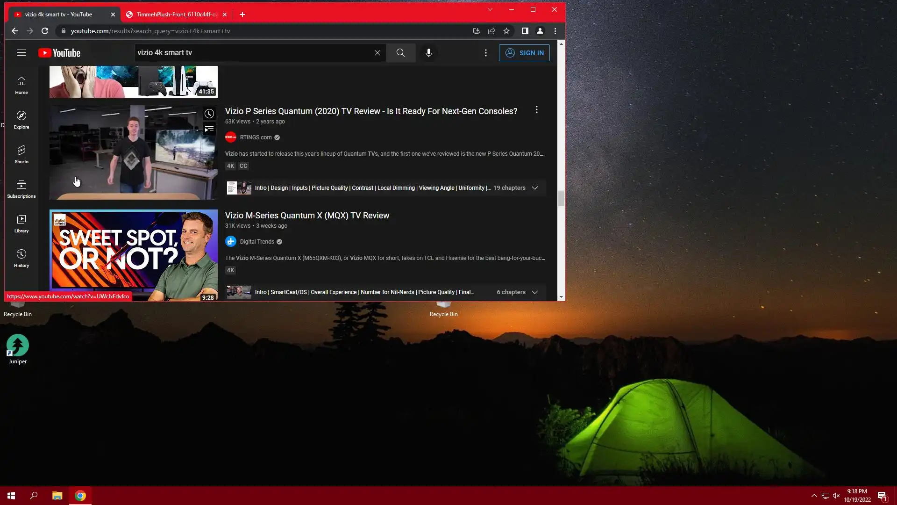
Task: Toggle Chrome side panel icon
Action: pos(525,31)
